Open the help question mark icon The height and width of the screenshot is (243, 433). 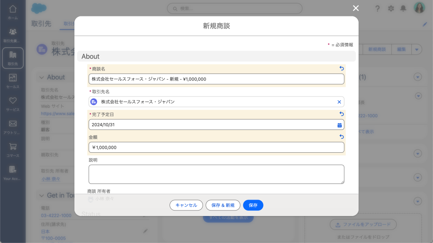click(x=378, y=8)
